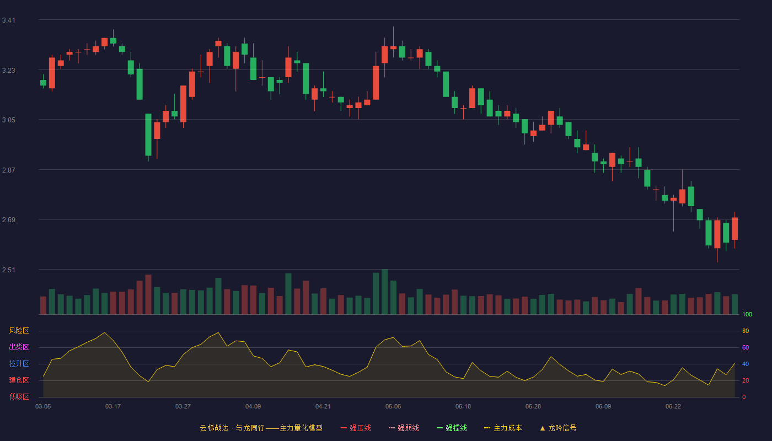Click the 3.23 price axis label

[9, 71]
